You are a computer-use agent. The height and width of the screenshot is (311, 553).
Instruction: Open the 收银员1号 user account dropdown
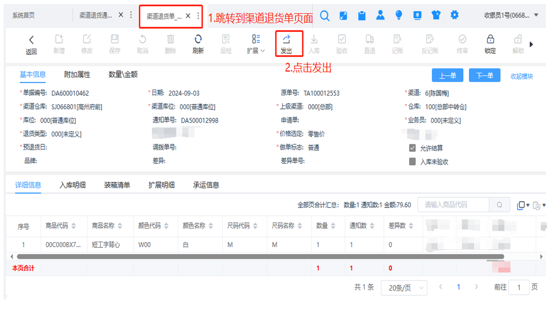pyautogui.click(x=511, y=16)
